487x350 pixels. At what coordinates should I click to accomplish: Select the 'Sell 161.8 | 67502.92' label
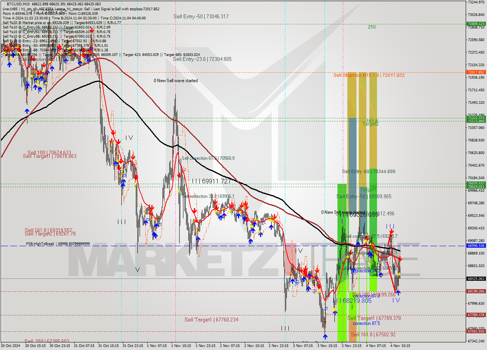point(373,334)
